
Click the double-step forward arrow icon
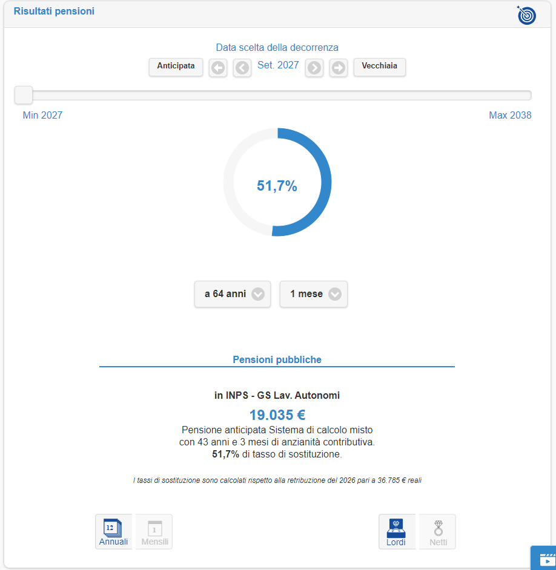(338, 68)
